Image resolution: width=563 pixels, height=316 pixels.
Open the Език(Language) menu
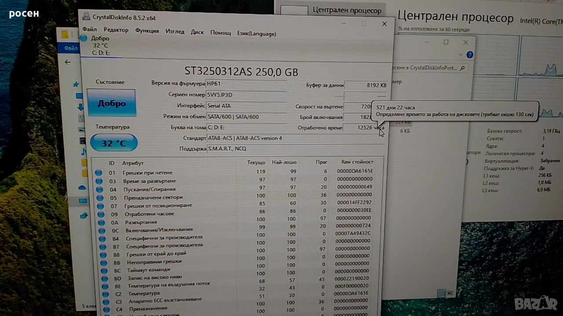[256, 33]
